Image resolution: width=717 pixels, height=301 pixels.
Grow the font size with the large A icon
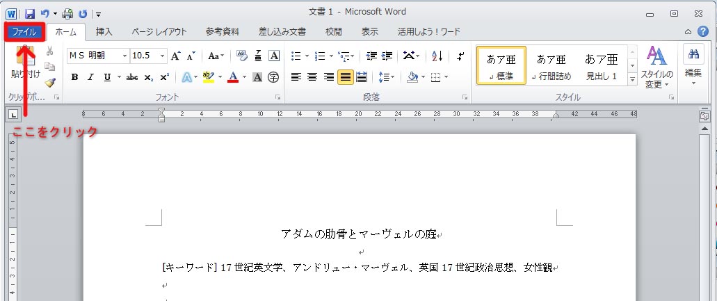coord(176,56)
